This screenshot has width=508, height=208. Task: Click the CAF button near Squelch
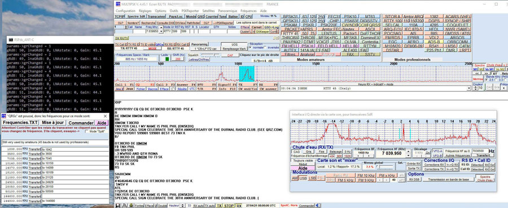(x=230, y=55)
